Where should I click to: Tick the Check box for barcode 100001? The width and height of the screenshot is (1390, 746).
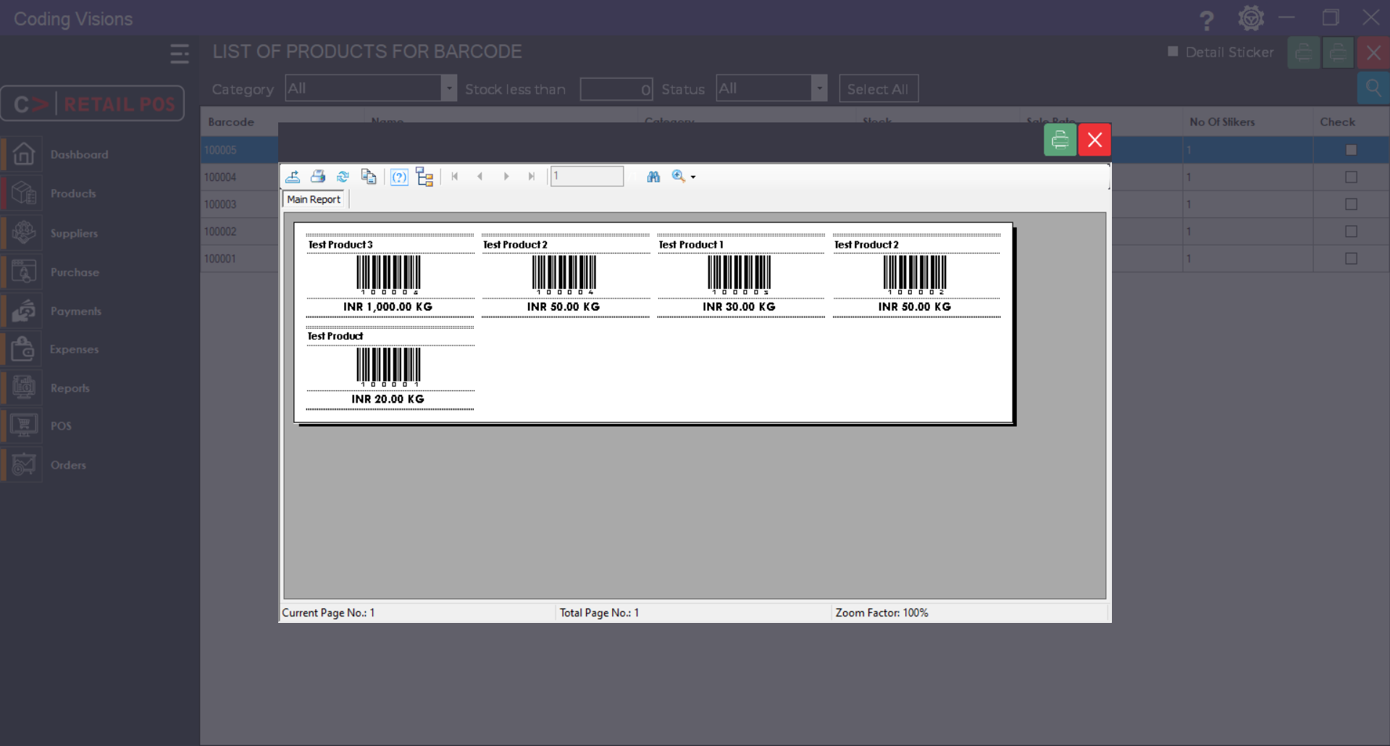[x=1351, y=259]
